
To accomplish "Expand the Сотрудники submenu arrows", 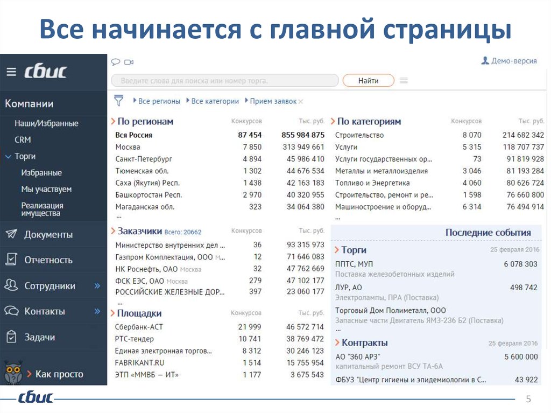I will click(x=98, y=285).
